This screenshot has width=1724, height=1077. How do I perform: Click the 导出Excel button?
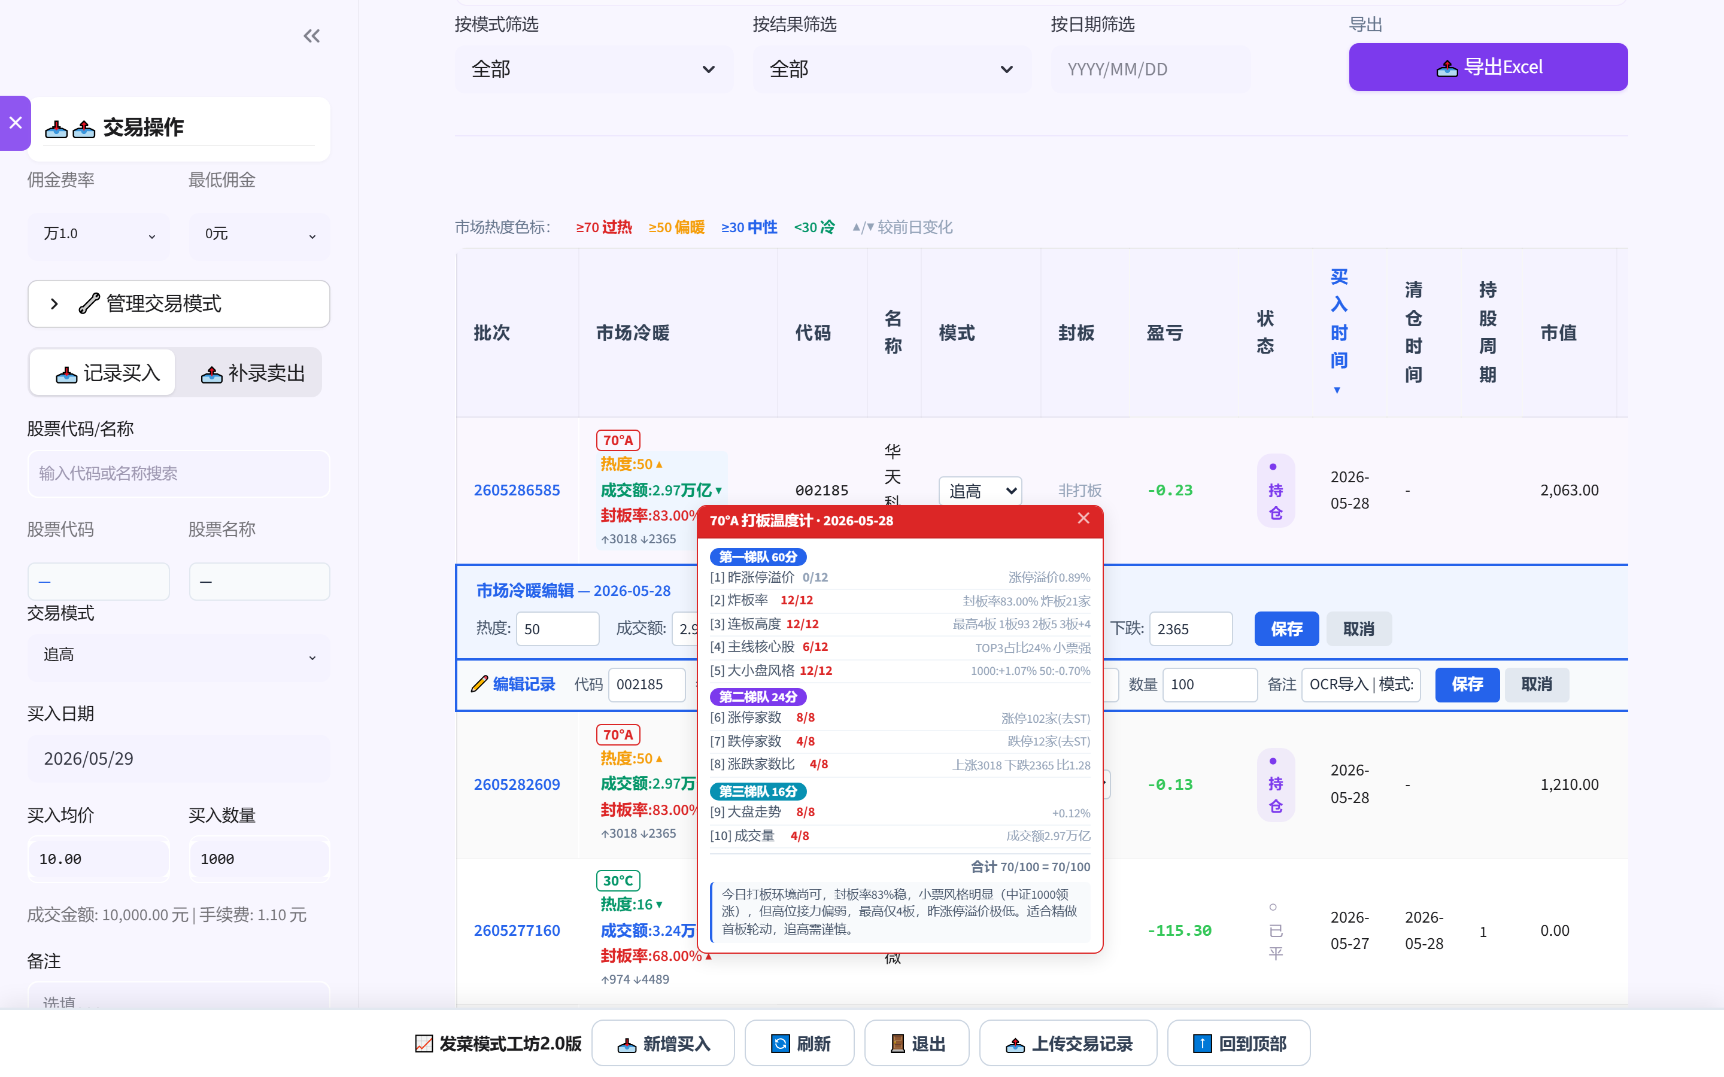1488,67
